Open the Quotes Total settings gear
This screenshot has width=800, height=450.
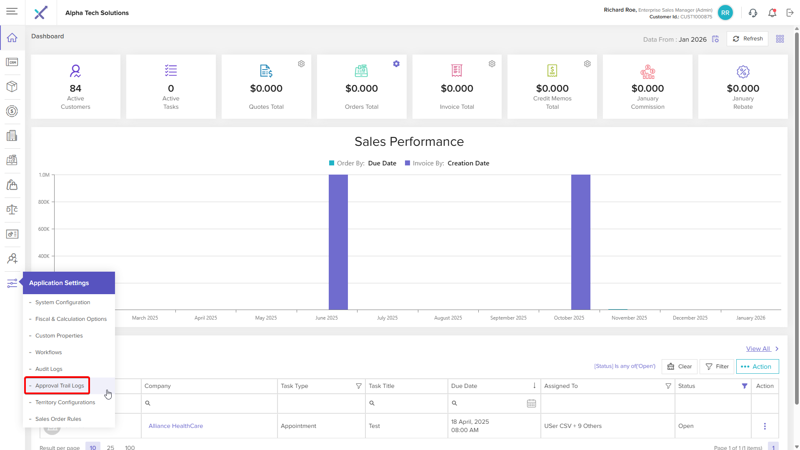tap(301, 64)
